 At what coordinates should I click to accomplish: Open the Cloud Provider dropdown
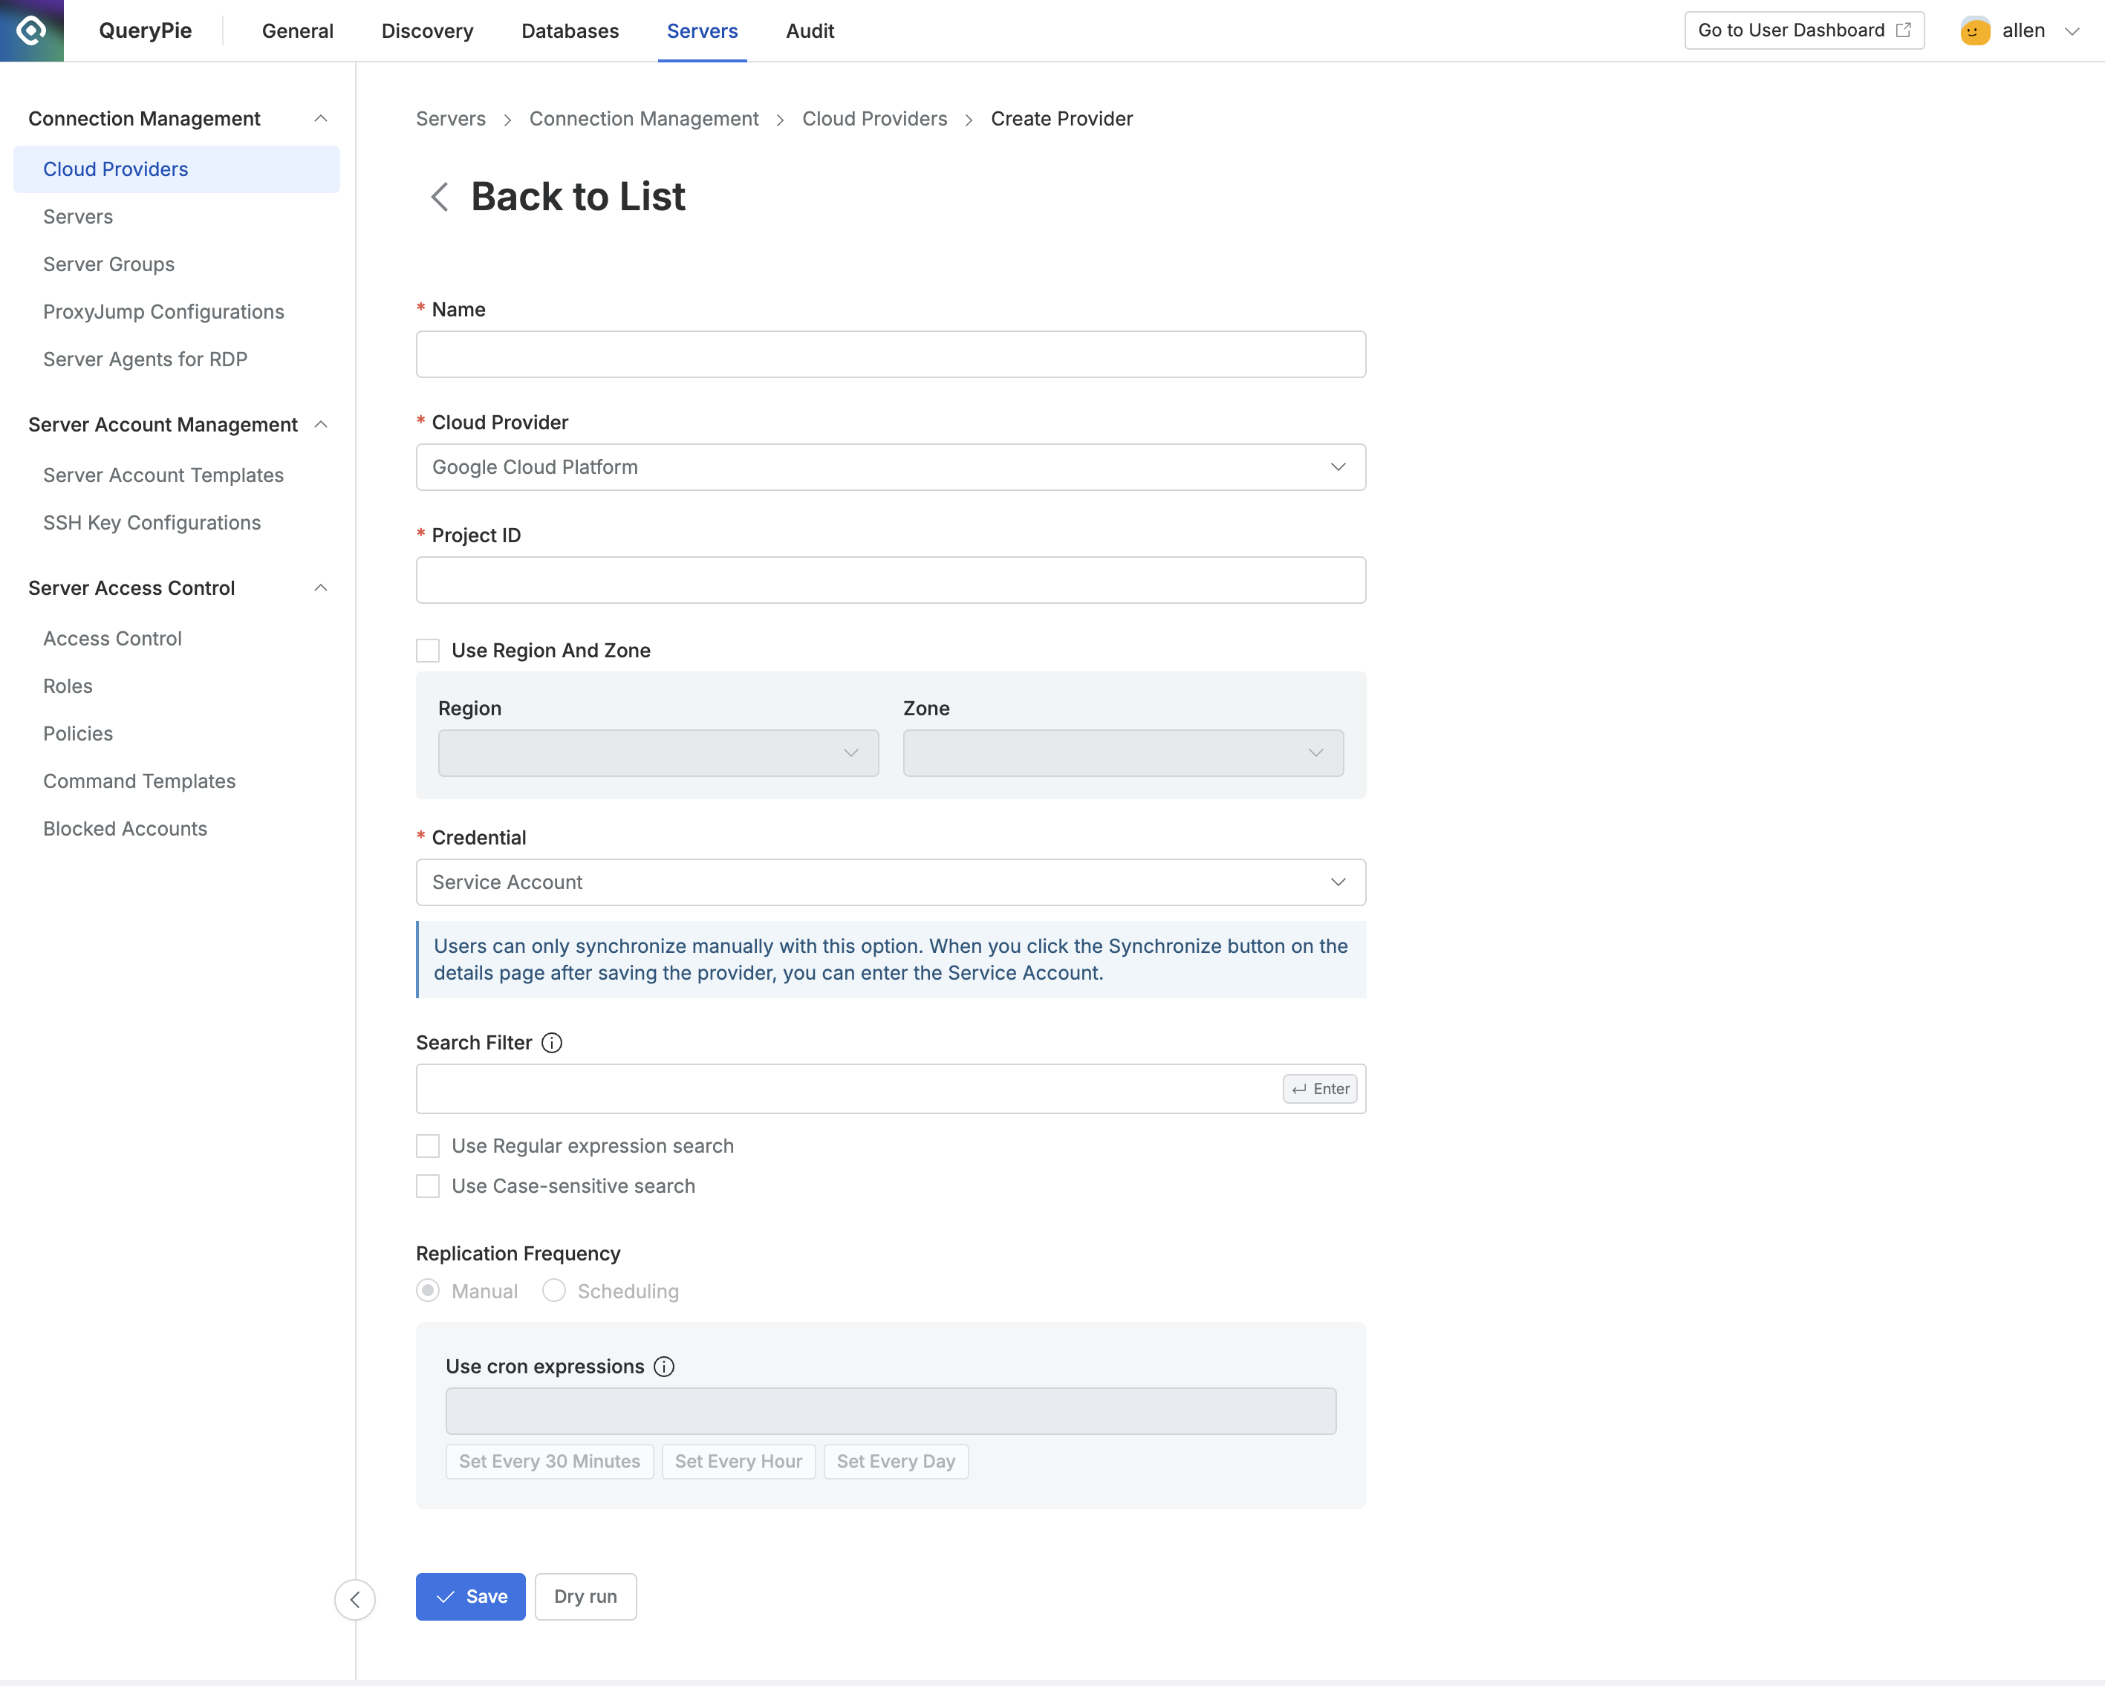(891, 468)
